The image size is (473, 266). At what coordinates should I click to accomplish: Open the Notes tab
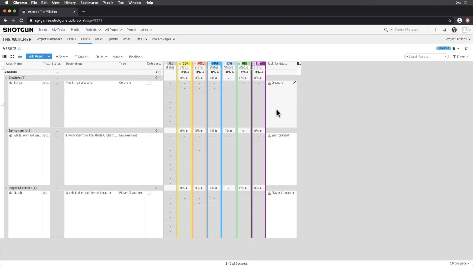pos(126,39)
